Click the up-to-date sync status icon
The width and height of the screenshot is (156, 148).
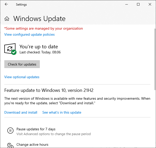[10, 49]
